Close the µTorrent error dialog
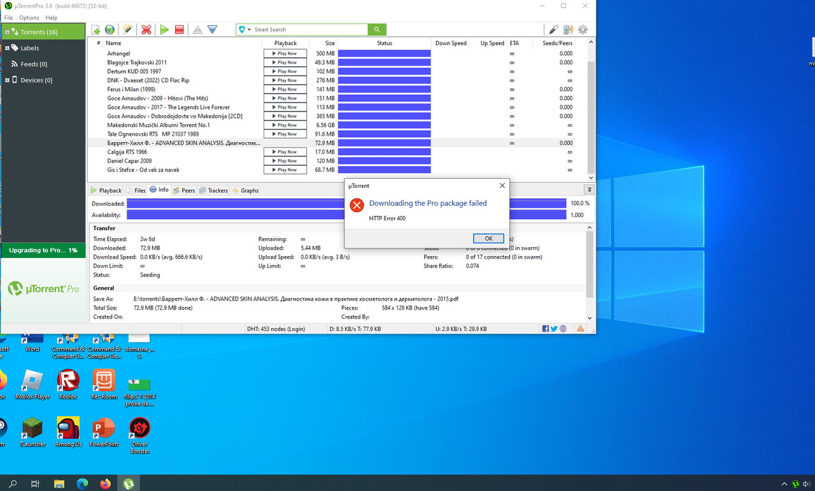Image resolution: width=815 pixels, height=491 pixels. [x=502, y=185]
